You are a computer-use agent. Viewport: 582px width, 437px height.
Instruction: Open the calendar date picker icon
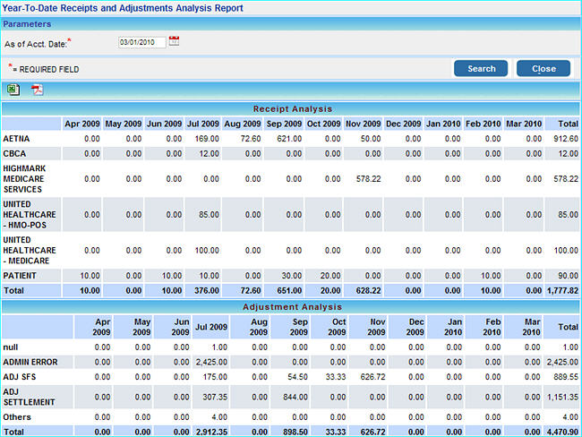point(175,41)
